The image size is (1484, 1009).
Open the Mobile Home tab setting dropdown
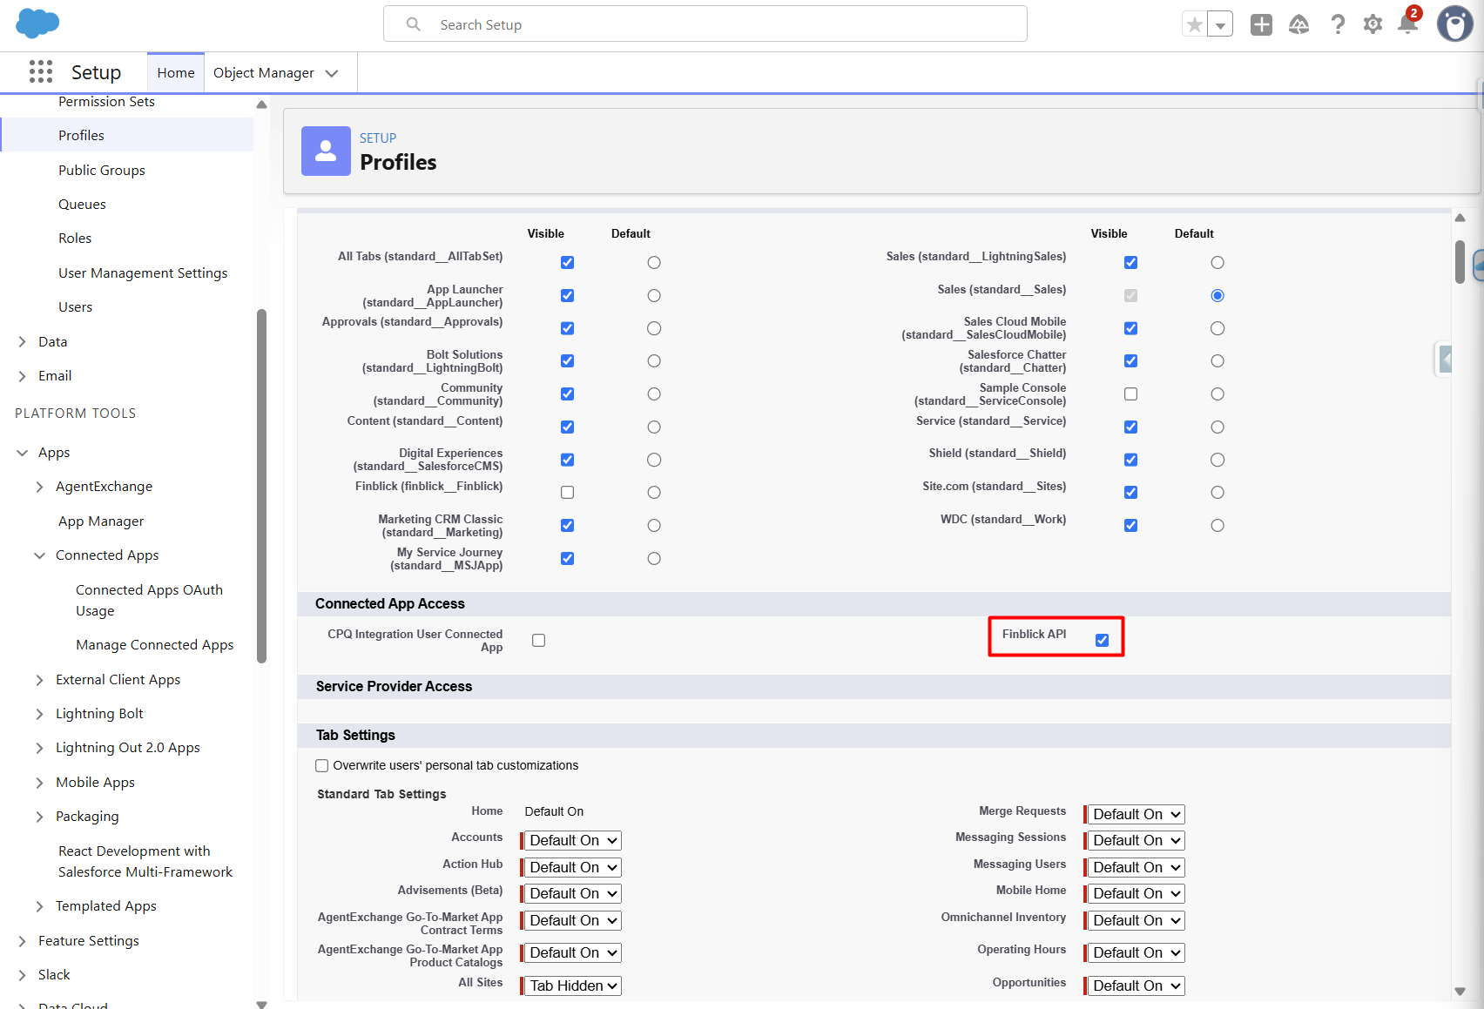(1137, 894)
